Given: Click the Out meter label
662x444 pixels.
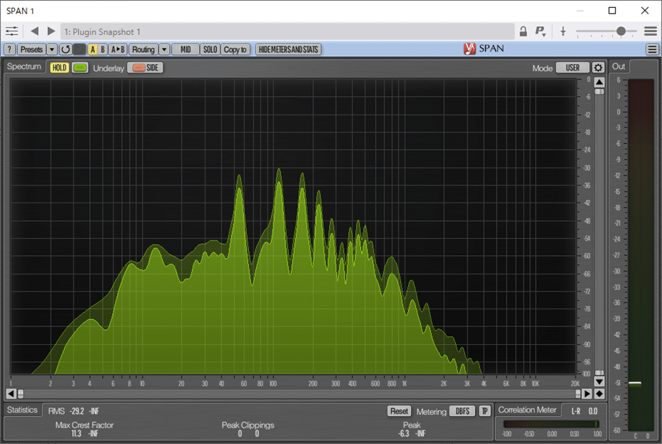Looking at the screenshot, I should 618,66.
